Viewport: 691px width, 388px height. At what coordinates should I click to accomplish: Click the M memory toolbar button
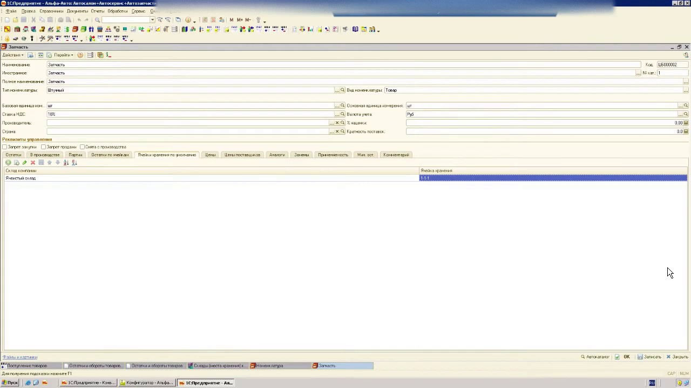tap(232, 20)
